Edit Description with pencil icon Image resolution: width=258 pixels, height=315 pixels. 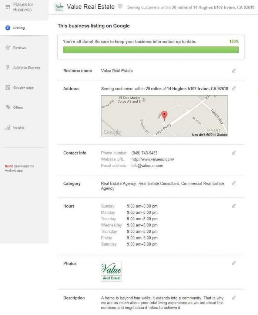click(x=234, y=298)
